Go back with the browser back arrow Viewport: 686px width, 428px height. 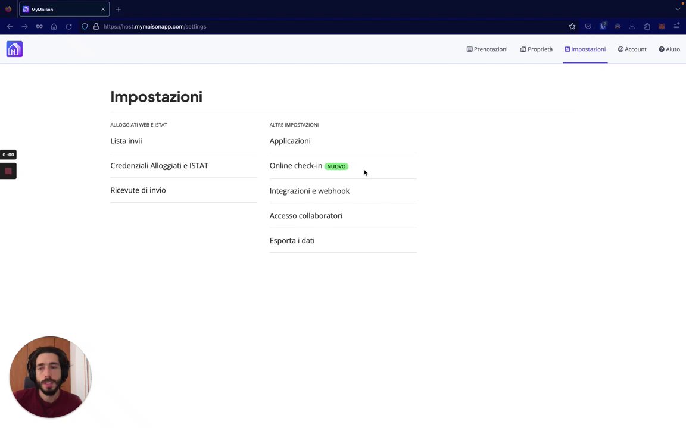coord(10,27)
